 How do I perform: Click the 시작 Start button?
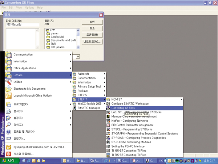point(9,161)
